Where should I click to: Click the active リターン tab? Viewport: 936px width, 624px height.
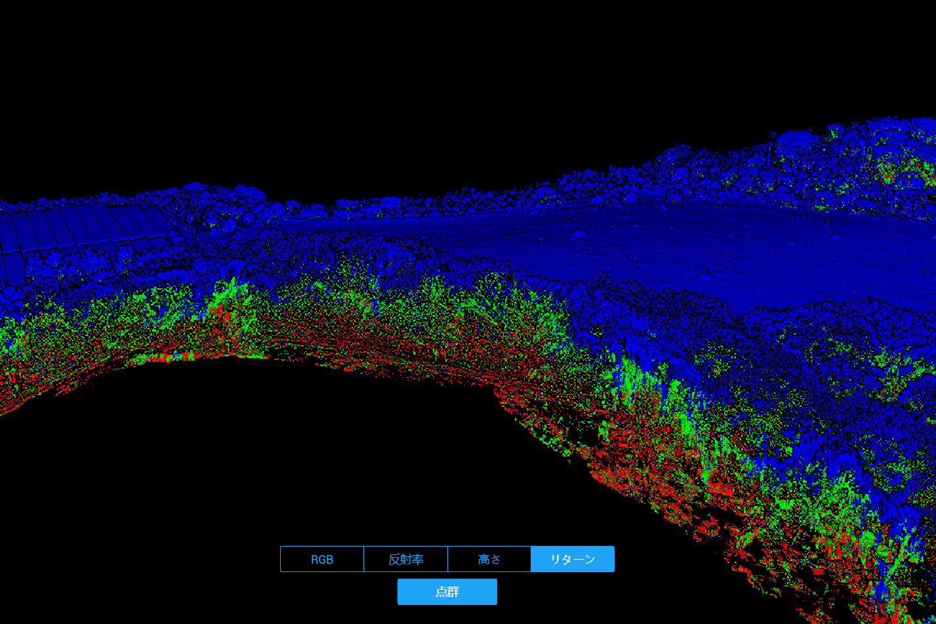pos(573,559)
